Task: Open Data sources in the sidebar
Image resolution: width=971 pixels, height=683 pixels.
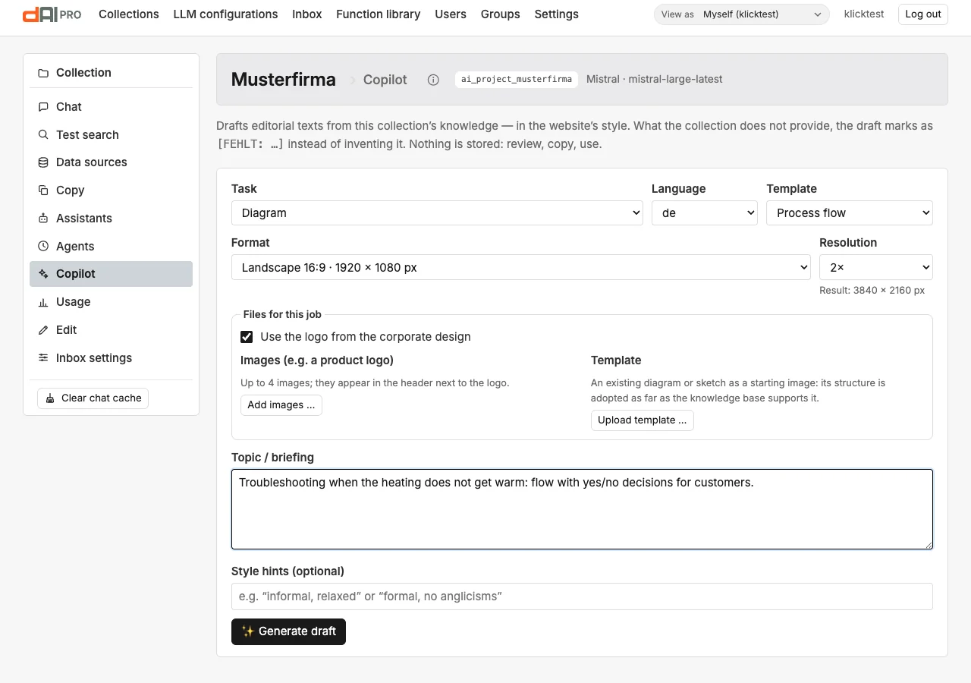Action: click(111, 162)
